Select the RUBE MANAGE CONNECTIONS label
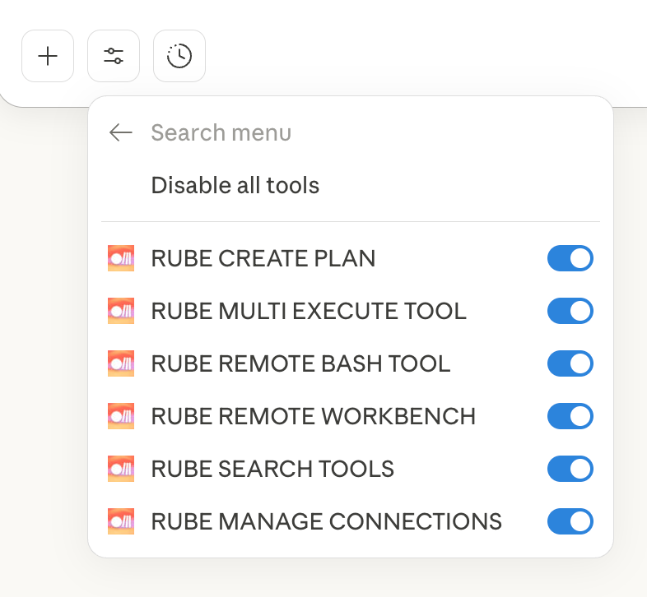 tap(327, 521)
